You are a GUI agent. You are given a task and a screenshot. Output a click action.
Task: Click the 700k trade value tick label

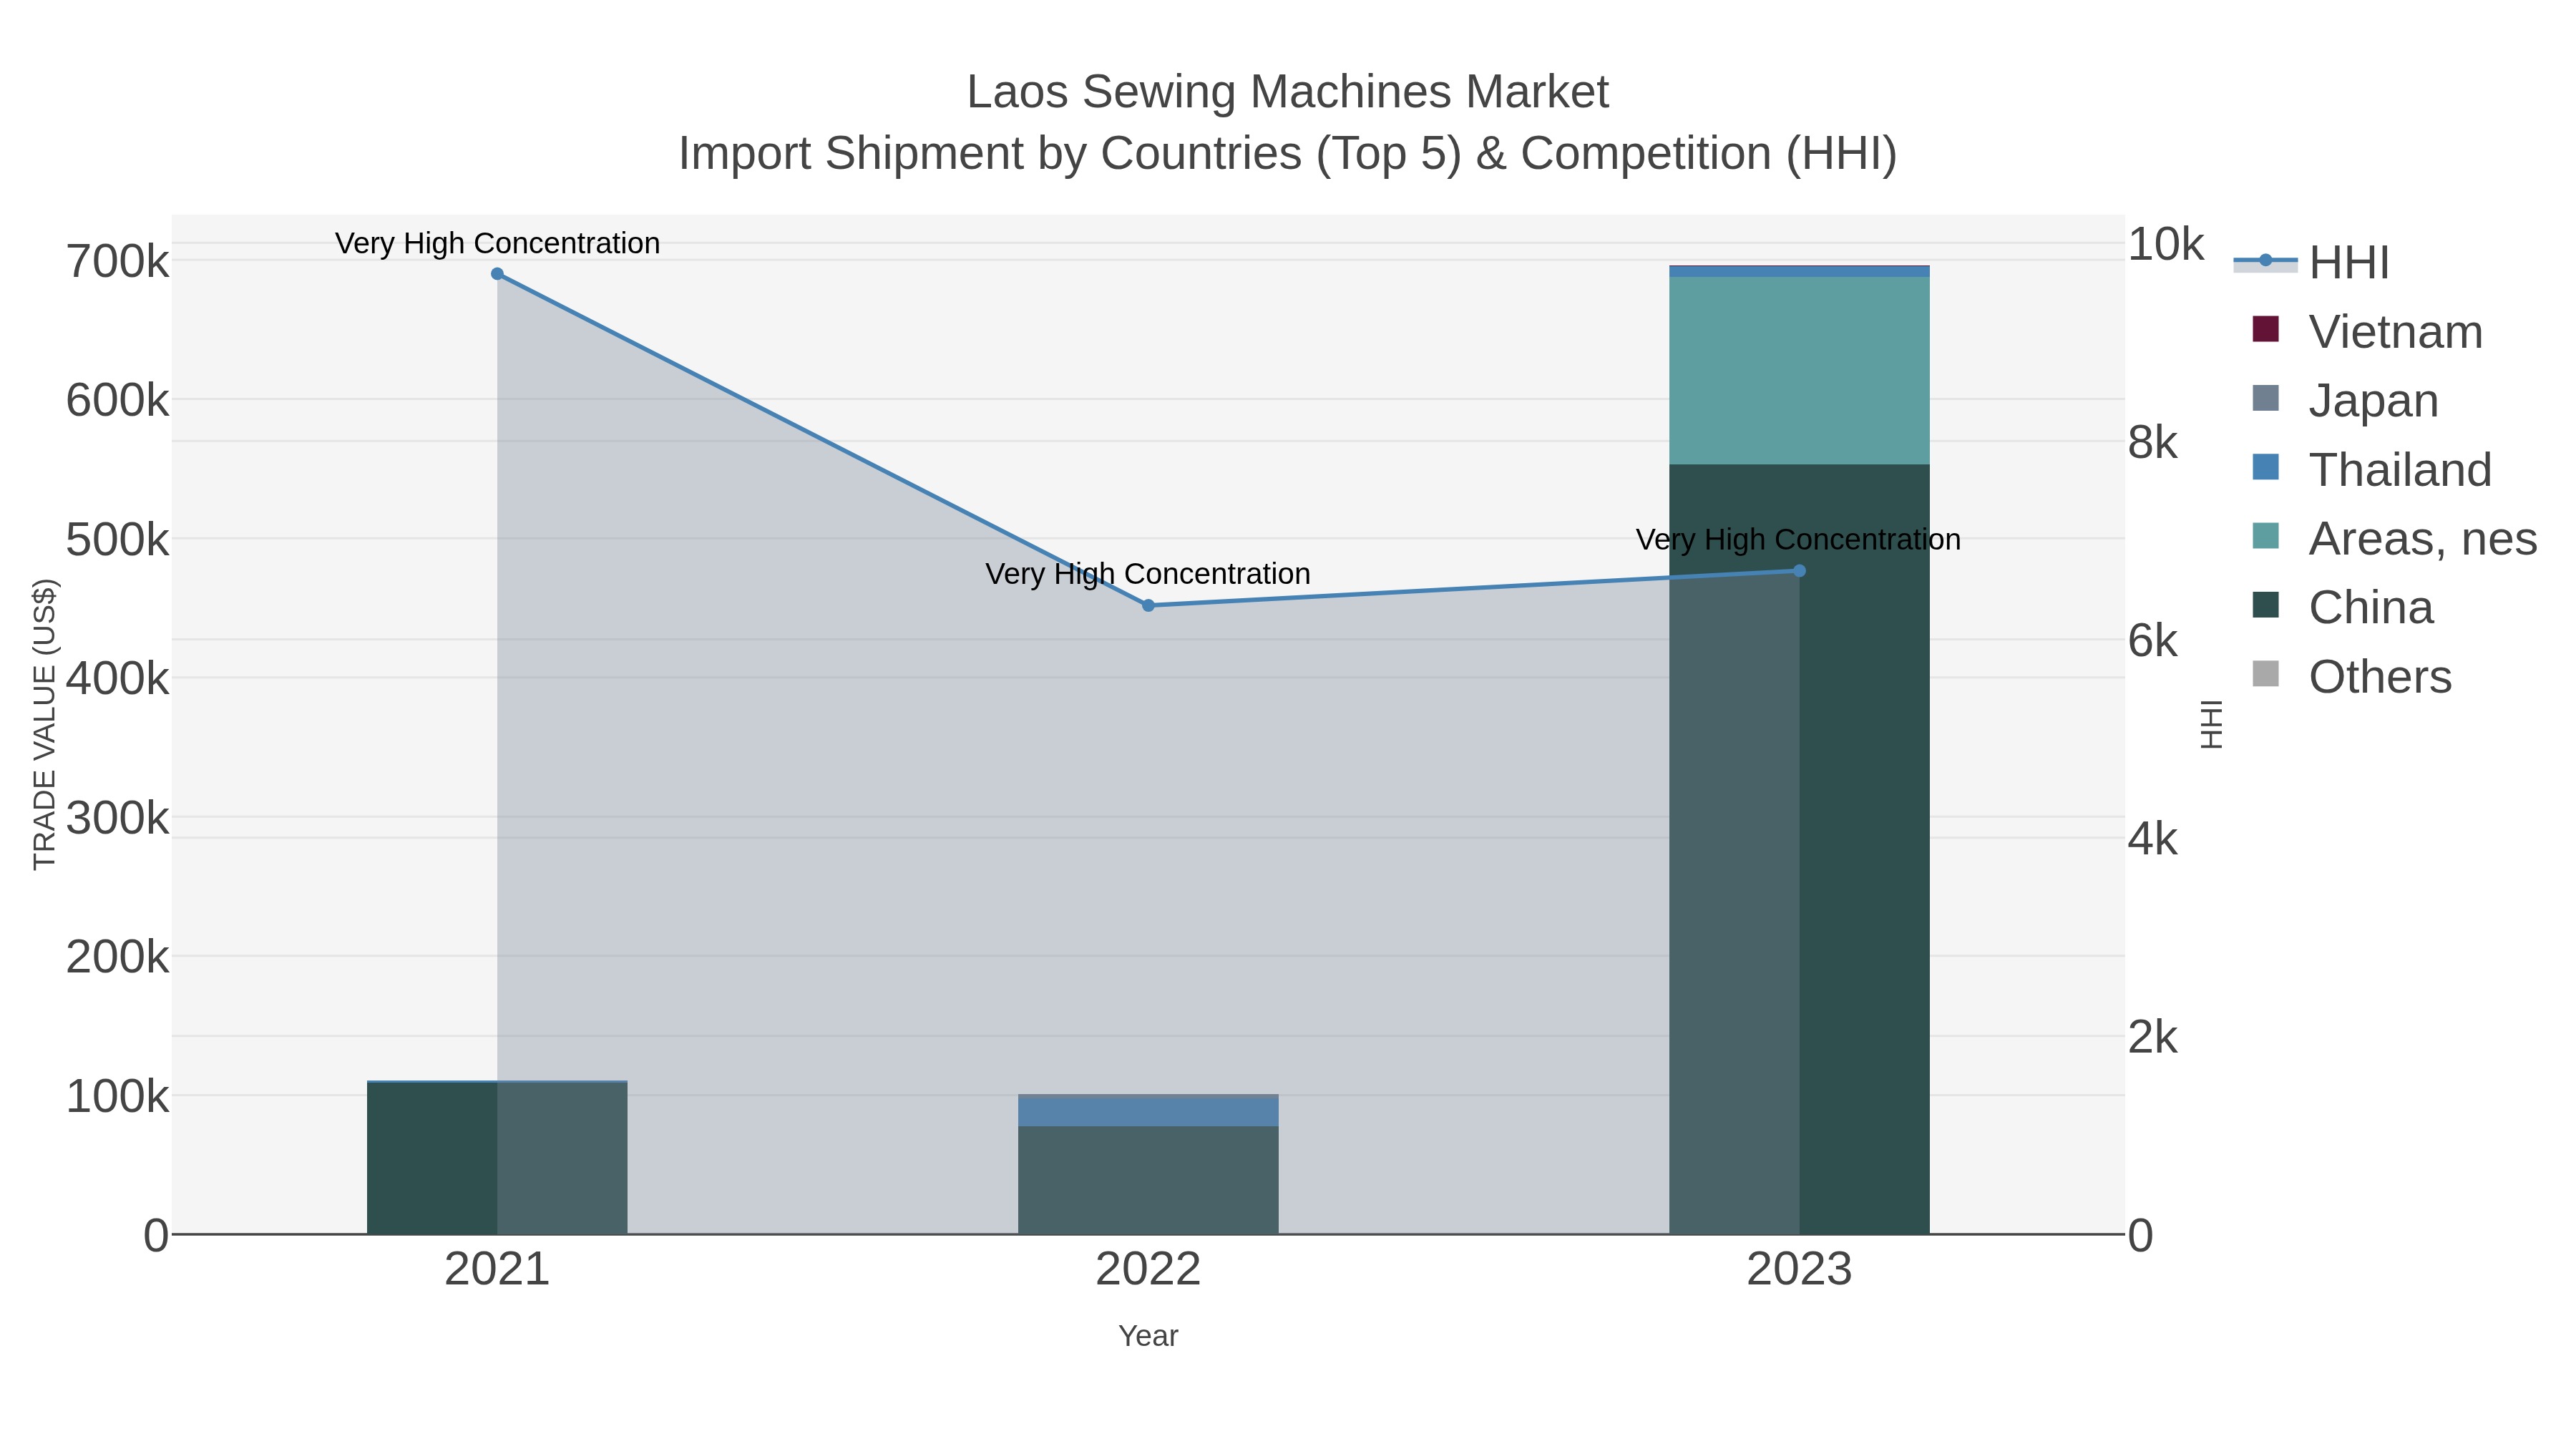(118, 262)
